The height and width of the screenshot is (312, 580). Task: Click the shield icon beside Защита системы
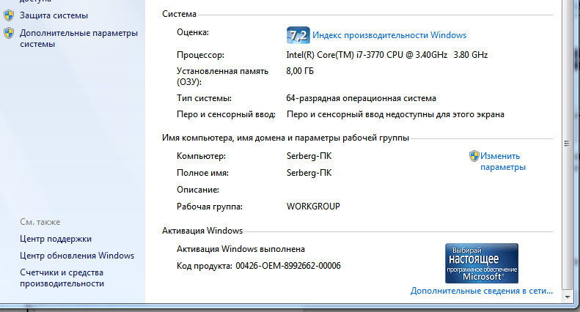pos(9,15)
